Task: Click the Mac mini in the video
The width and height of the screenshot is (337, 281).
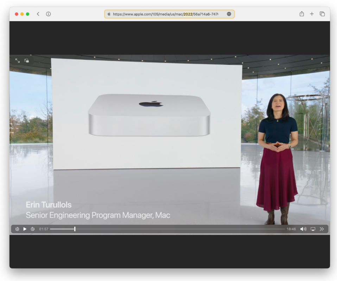Action: point(149,115)
